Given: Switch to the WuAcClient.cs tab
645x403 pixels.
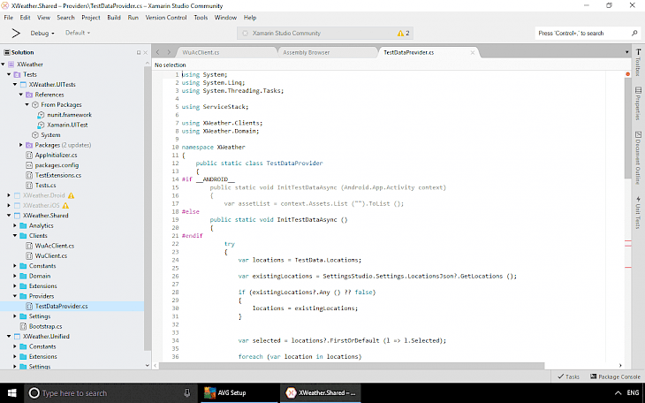Looking at the screenshot, I should [226, 52].
